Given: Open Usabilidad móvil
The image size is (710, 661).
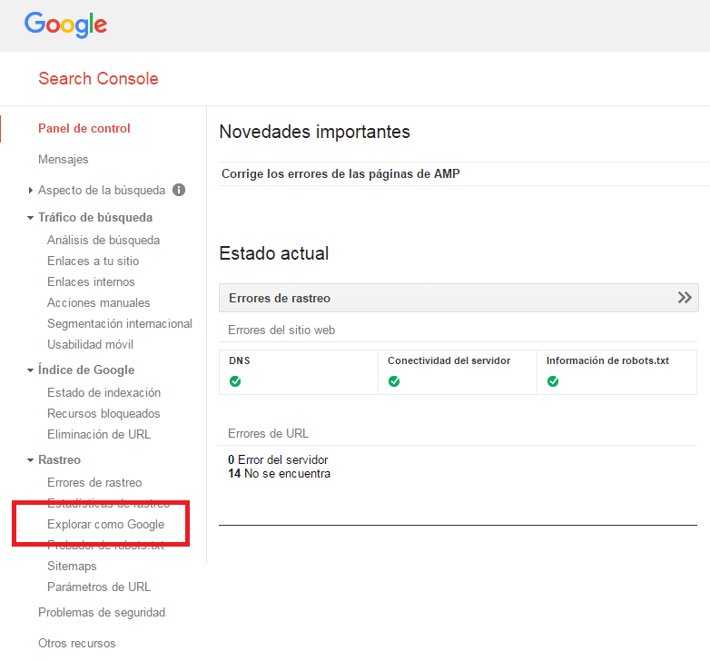Looking at the screenshot, I should click(90, 344).
